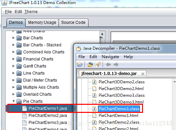Expand the Bar Charts tree node
176x130 pixels.
(x=13, y=38)
